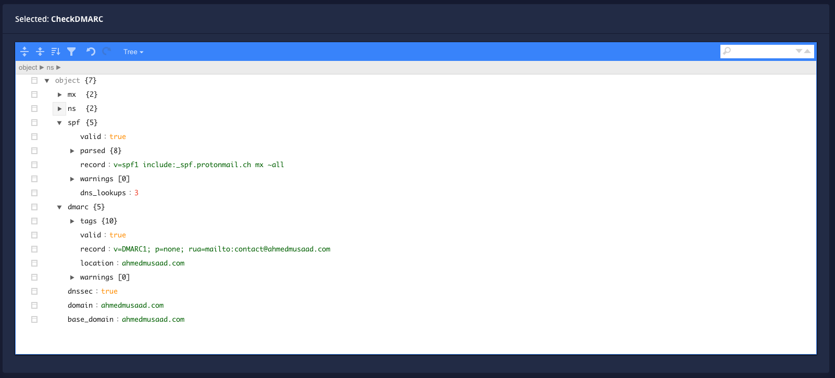Click the 'Selected: CheckDMARC' header text
This screenshot has width=835, height=378.
click(59, 19)
